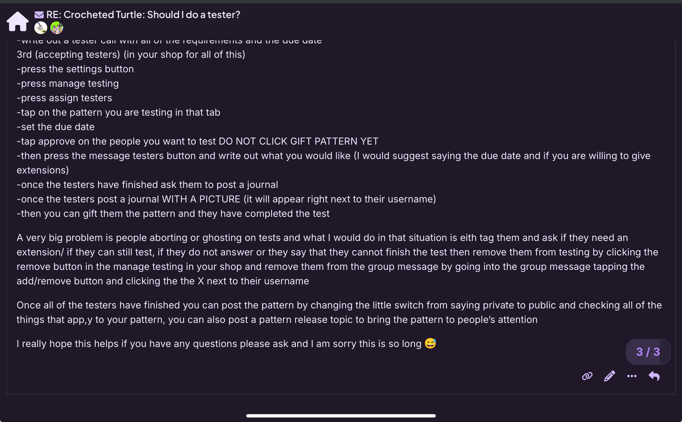Open the 3 / 3 page indicator
Screen dimensions: 682x422
(x=648, y=352)
